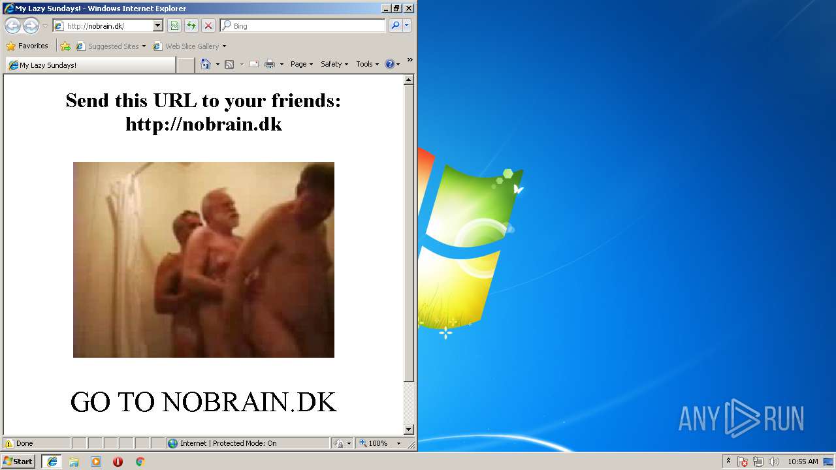Open the Opera browser taskbar icon

pyautogui.click(x=118, y=462)
